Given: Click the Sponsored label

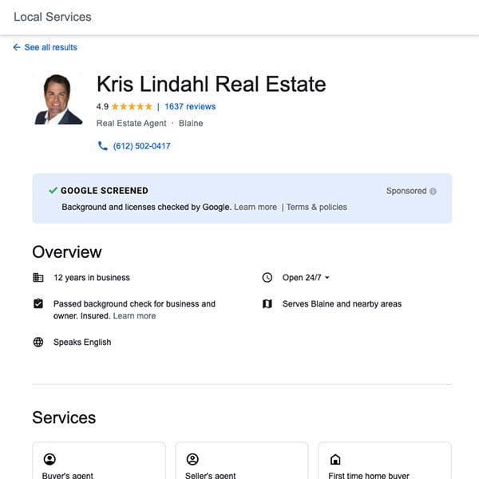Looking at the screenshot, I should pyautogui.click(x=406, y=191).
